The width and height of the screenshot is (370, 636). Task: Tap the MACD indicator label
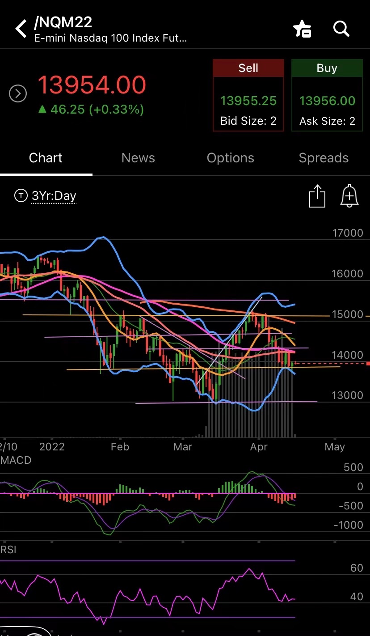pyautogui.click(x=16, y=460)
